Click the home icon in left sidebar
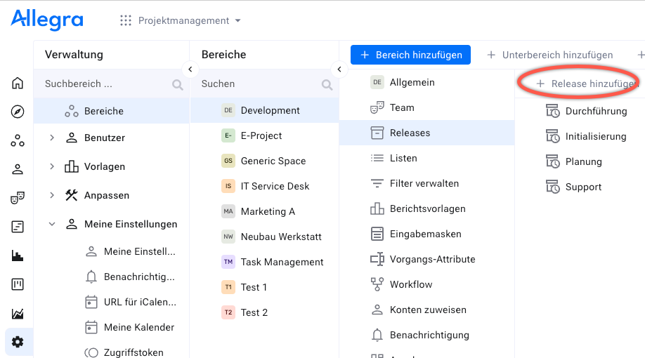645x358 pixels. tap(18, 84)
